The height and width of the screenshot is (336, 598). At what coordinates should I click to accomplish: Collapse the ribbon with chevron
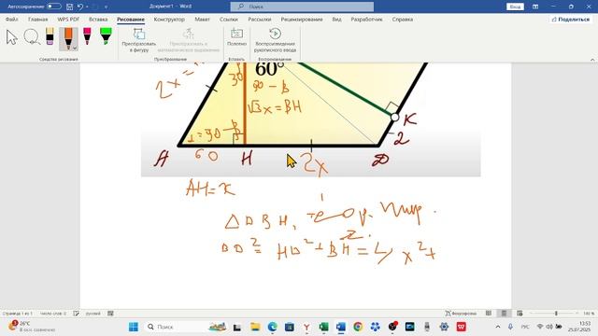tap(592, 60)
